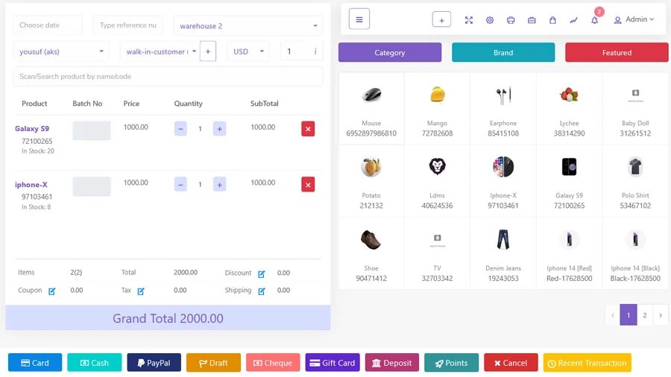The width and height of the screenshot is (671, 377).
Task: Edit Shipping cost icon
Action: coord(262,291)
